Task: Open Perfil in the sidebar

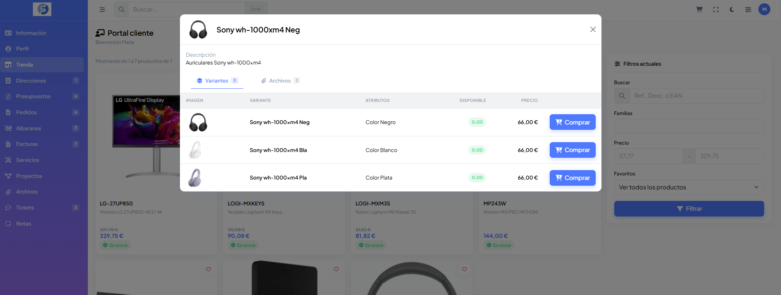Action: pos(42,48)
